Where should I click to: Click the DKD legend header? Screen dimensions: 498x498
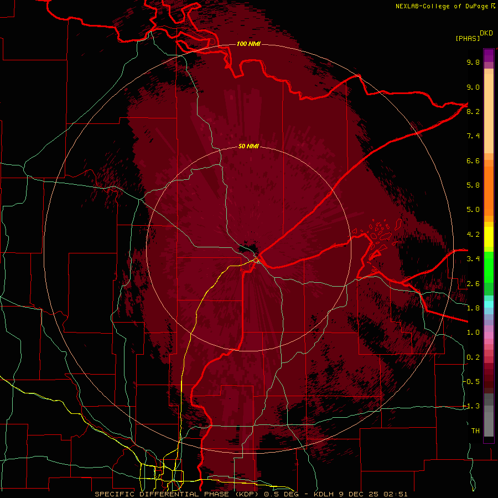click(x=486, y=33)
